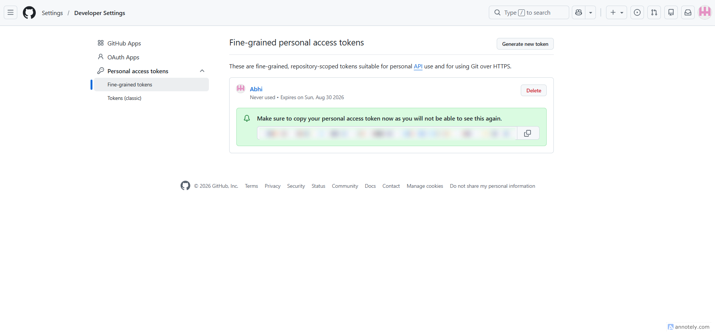Open Security footer link

[296, 186]
